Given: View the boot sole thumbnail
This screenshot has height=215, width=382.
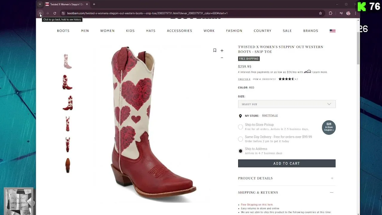Looking at the screenshot, I should coord(68,165).
